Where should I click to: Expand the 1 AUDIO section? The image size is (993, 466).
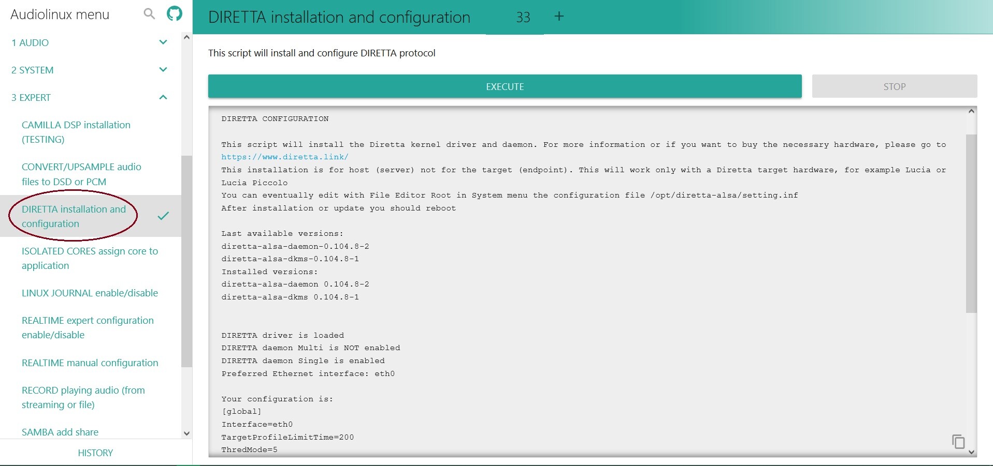tap(91, 42)
